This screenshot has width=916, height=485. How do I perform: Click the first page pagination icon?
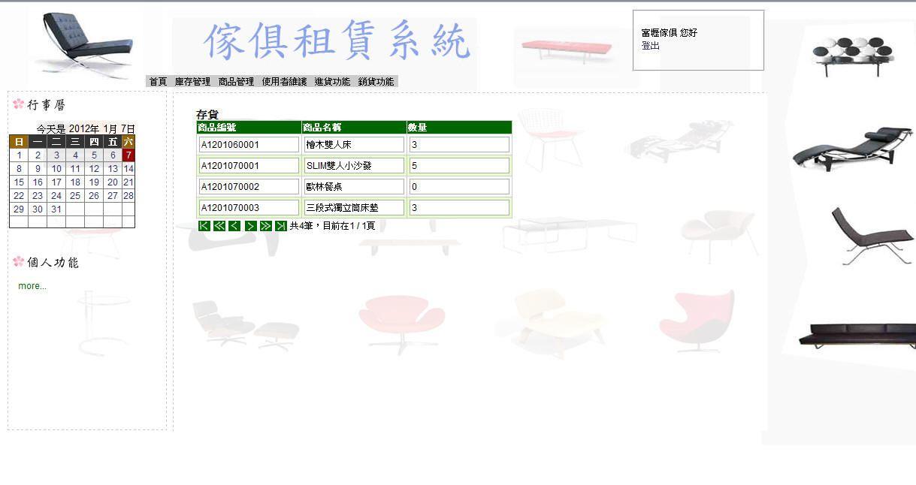pos(204,226)
